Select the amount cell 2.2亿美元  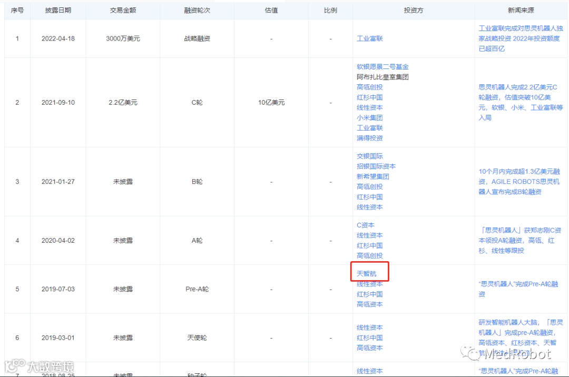pyautogui.click(x=123, y=103)
